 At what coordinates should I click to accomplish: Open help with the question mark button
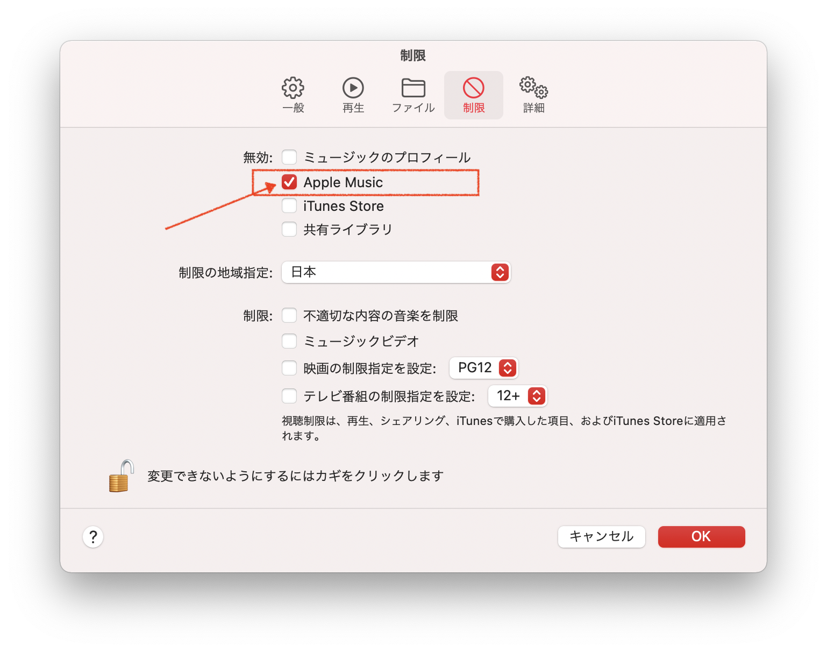[93, 536]
